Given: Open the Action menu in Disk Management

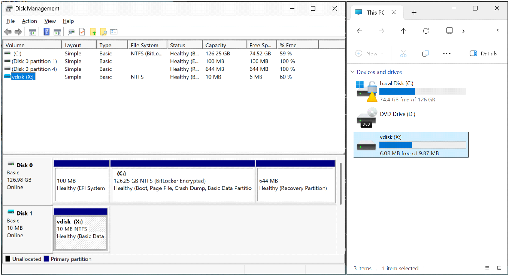Looking at the screenshot, I should click(x=29, y=21).
